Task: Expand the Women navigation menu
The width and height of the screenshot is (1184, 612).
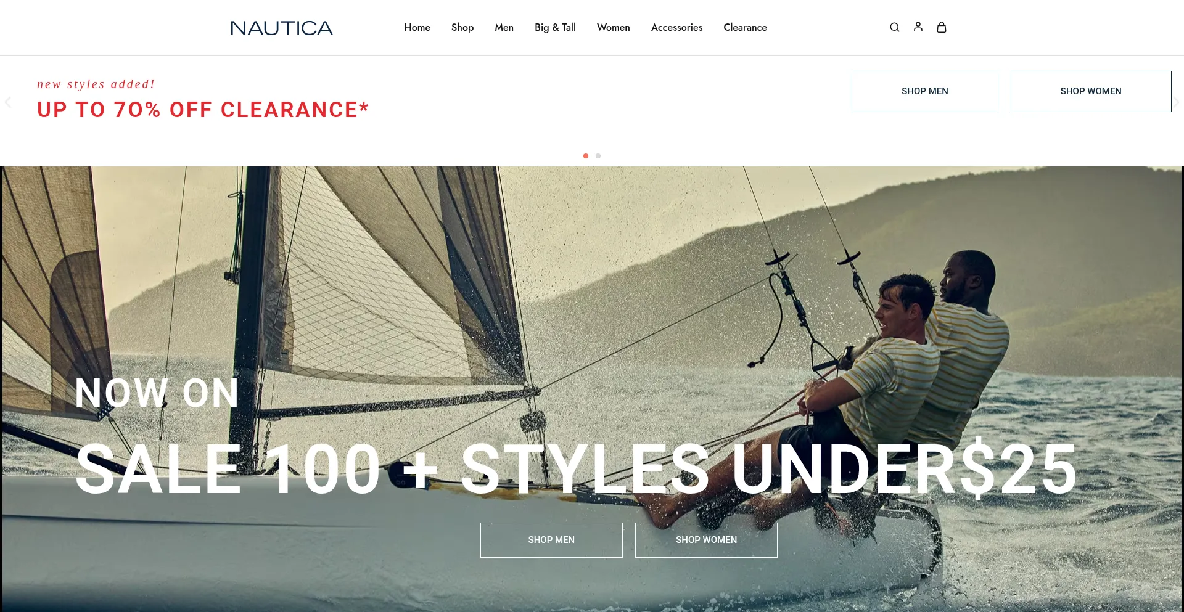Action: [x=614, y=27]
